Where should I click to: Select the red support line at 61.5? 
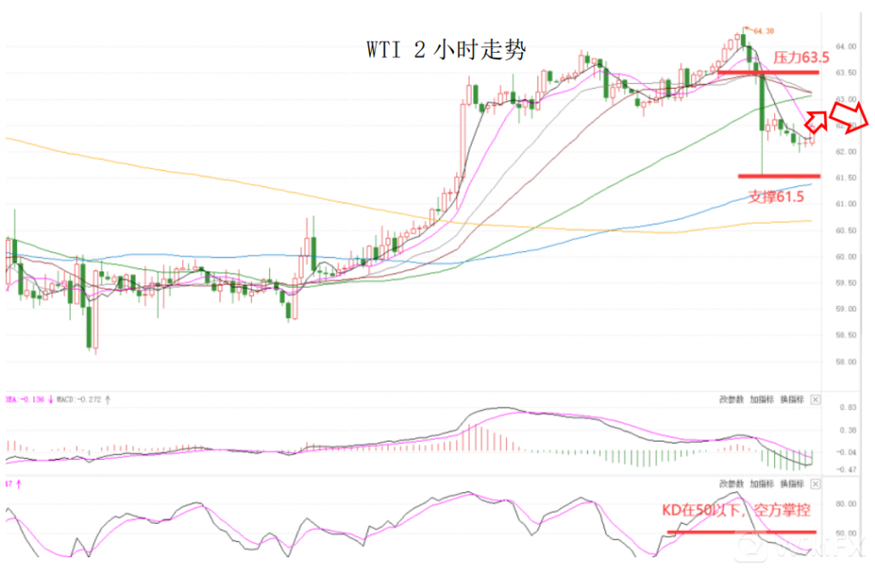pyautogui.click(x=778, y=176)
